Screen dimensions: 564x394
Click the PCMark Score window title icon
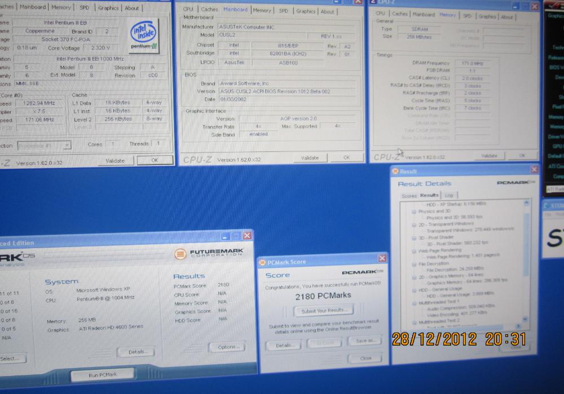(x=262, y=262)
